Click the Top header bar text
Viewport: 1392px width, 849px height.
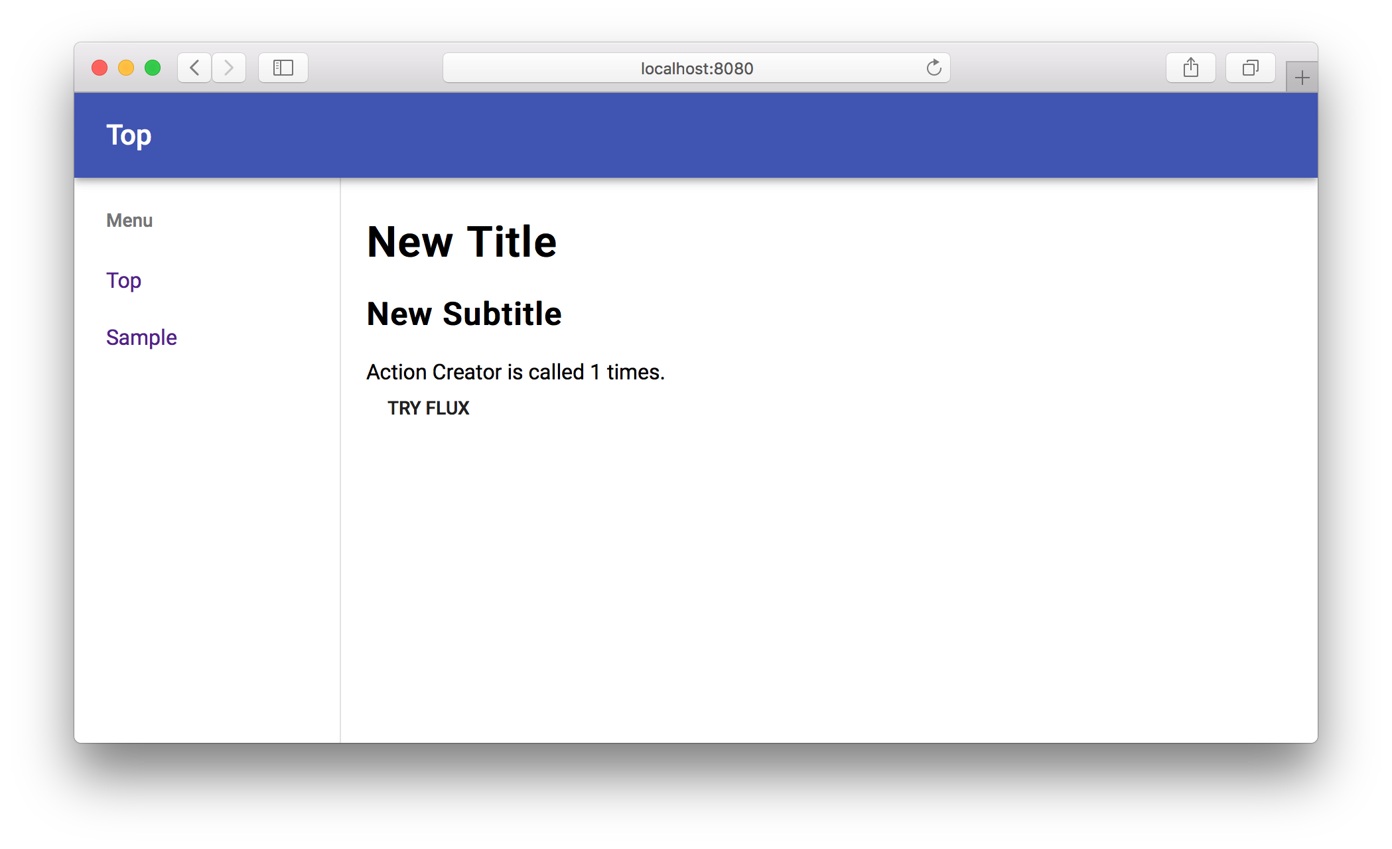(128, 134)
